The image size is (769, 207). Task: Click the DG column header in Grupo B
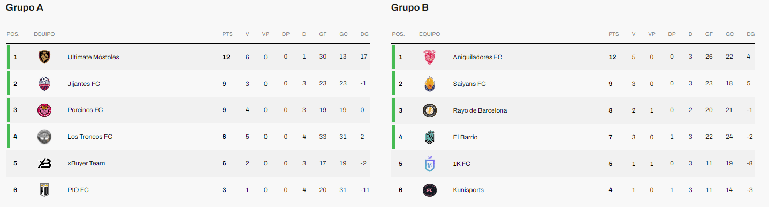click(x=750, y=34)
